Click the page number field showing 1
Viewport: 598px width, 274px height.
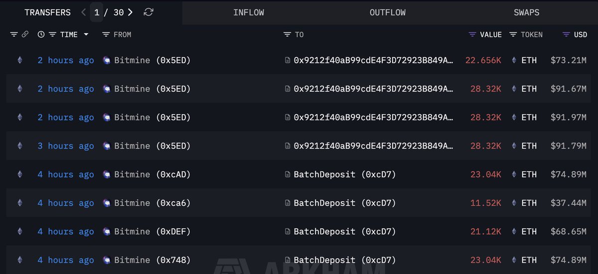tap(97, 12)
